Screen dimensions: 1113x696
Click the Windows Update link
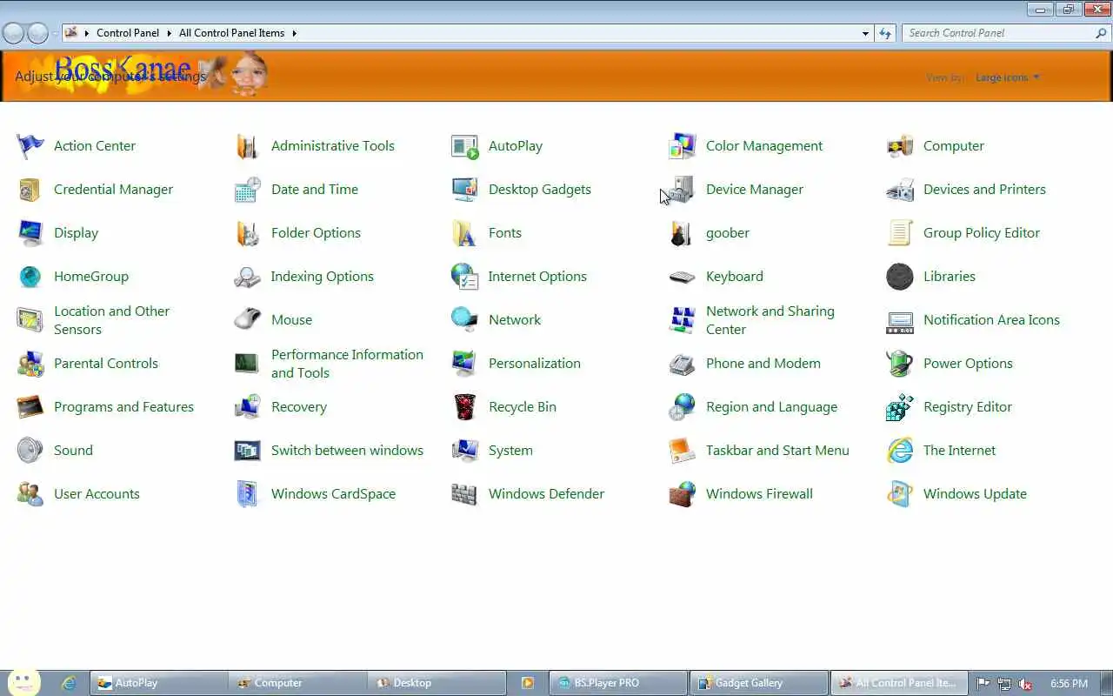(975, 494)
